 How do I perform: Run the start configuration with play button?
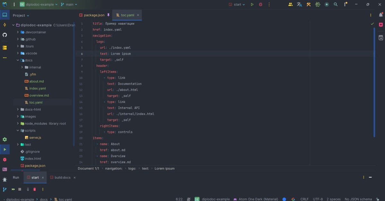(x=252, y=4)
